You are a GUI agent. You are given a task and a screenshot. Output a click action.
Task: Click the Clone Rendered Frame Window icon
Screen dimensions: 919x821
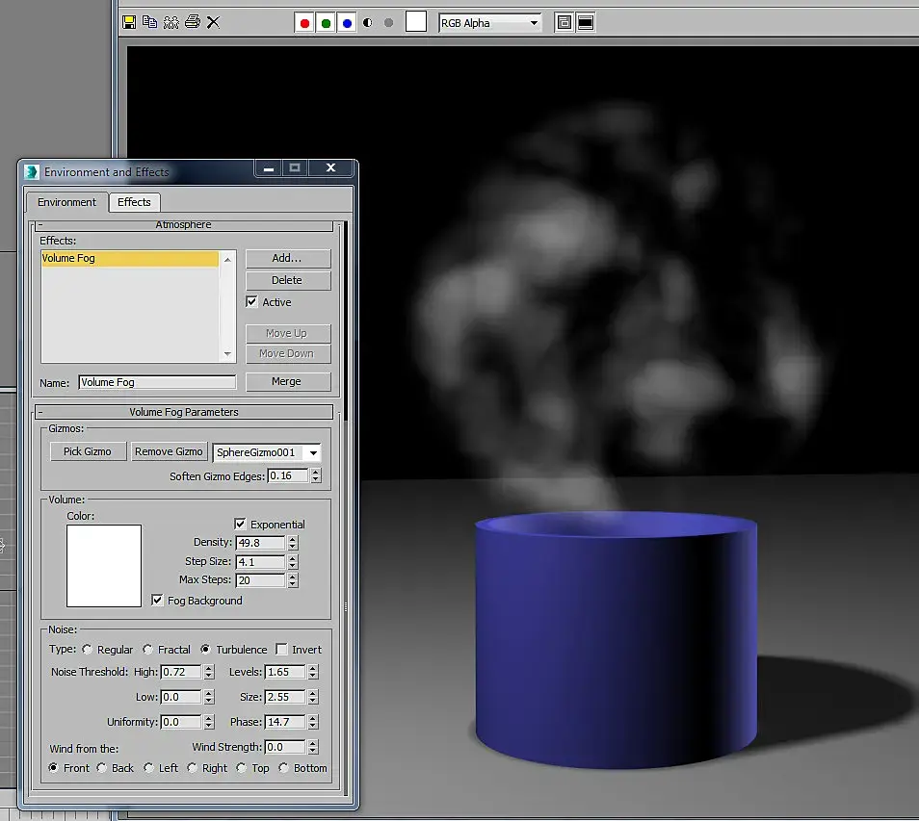click(x=171, y=22)
